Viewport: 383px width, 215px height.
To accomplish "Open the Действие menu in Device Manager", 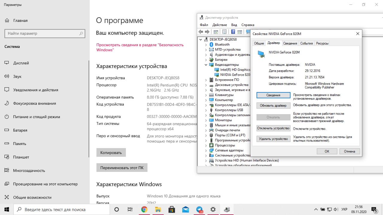I will click(x=220, y=25).
